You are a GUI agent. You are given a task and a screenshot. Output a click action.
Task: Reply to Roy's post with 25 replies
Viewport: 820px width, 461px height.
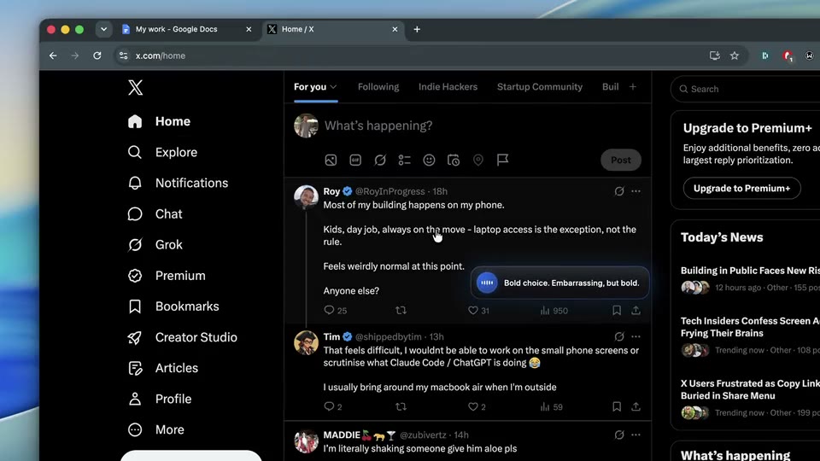[x=335, y=311]
